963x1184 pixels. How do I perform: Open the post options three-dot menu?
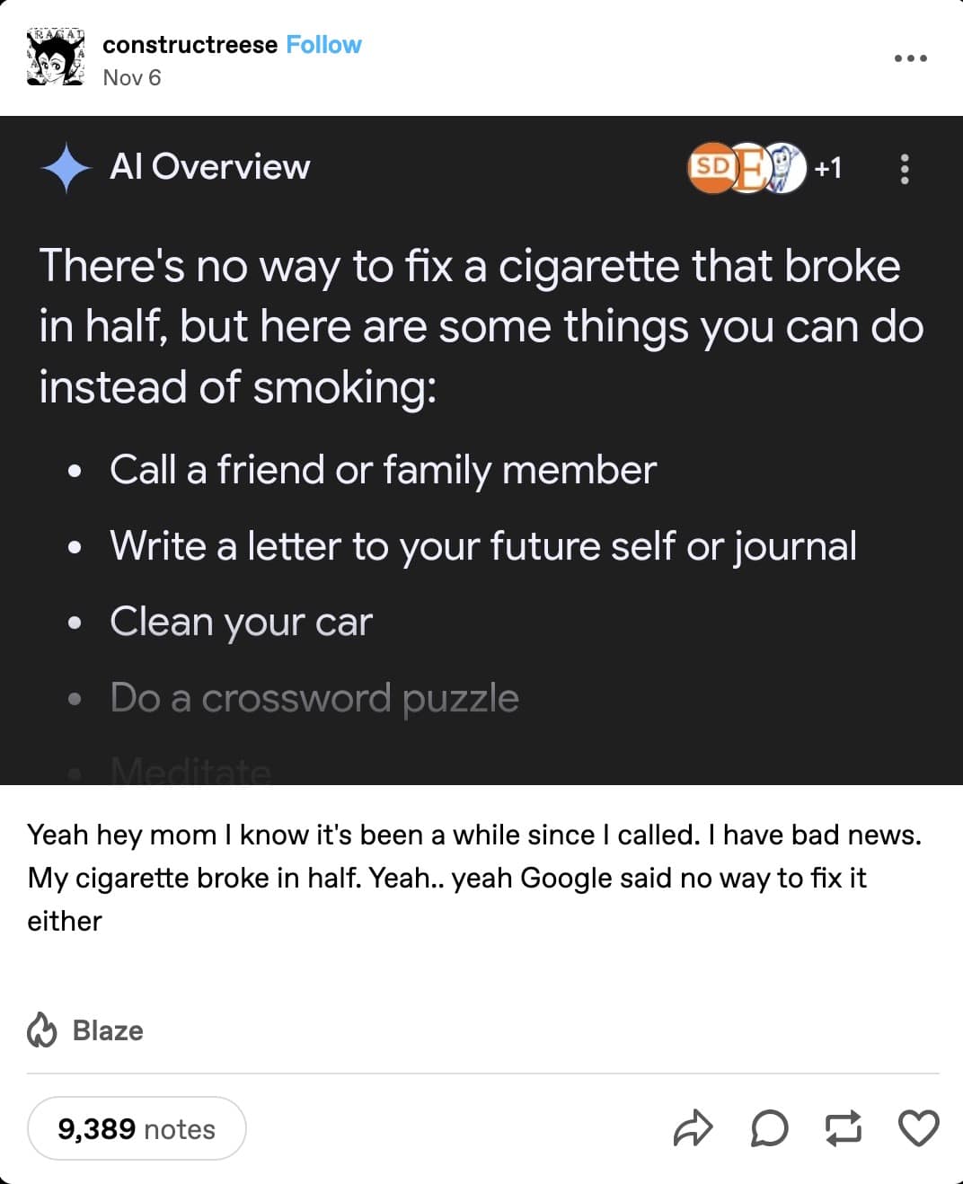910,59
